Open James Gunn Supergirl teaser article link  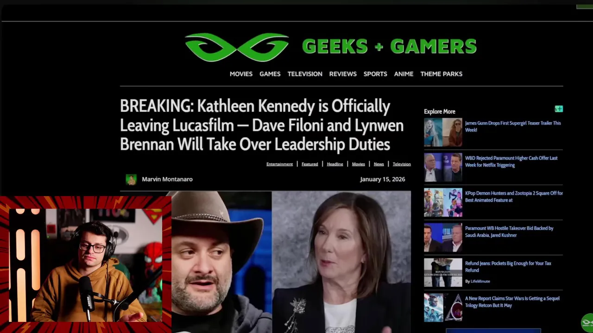coord(513,126)
